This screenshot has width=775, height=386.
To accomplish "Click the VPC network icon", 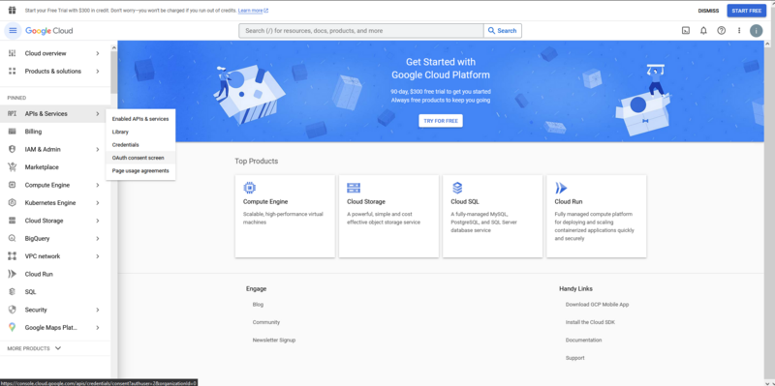I will pyautogui.click(x=13, y=256).
